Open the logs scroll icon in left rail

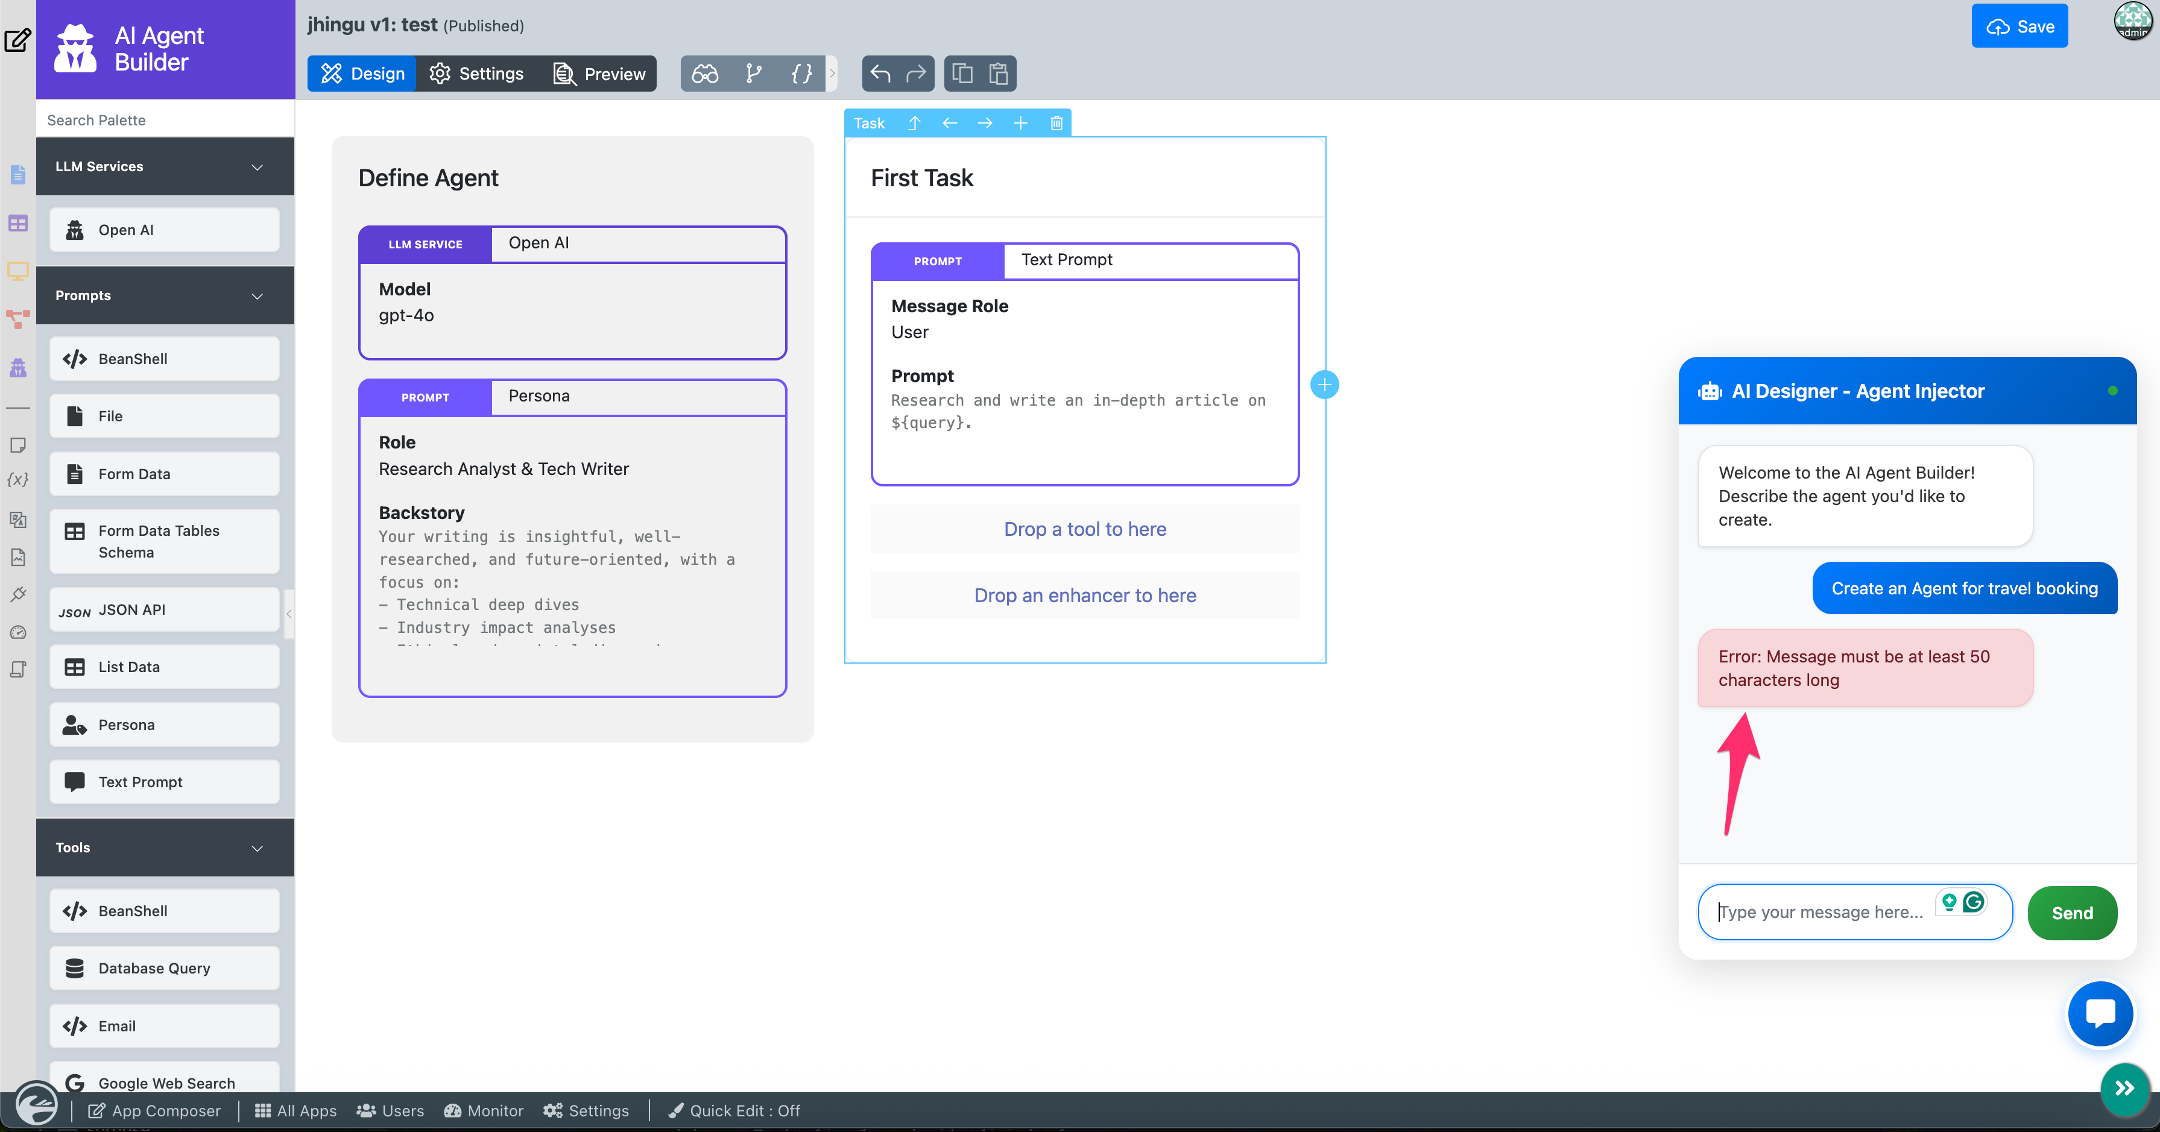click(x=17, y=670)
